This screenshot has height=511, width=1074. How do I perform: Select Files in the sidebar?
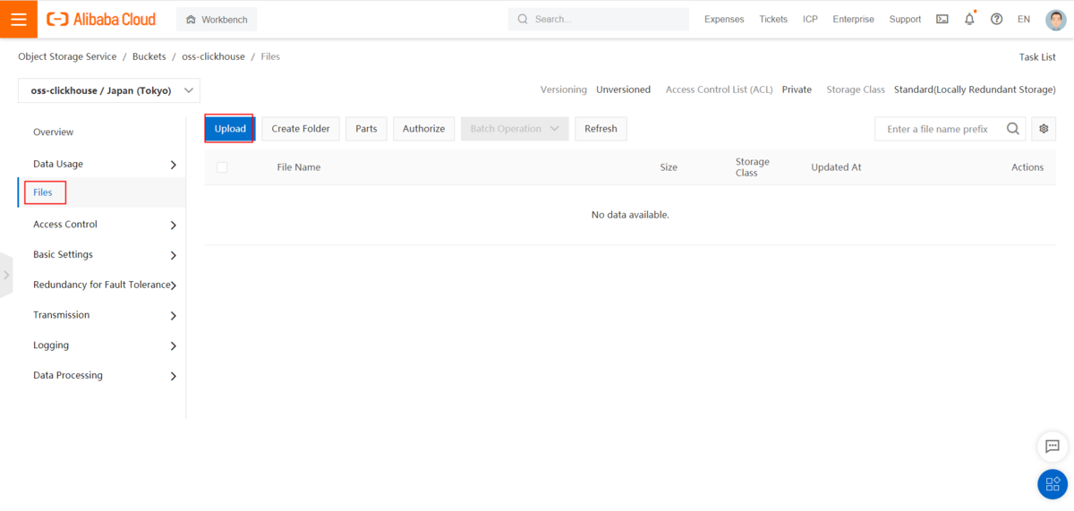(x=43, y=192)
